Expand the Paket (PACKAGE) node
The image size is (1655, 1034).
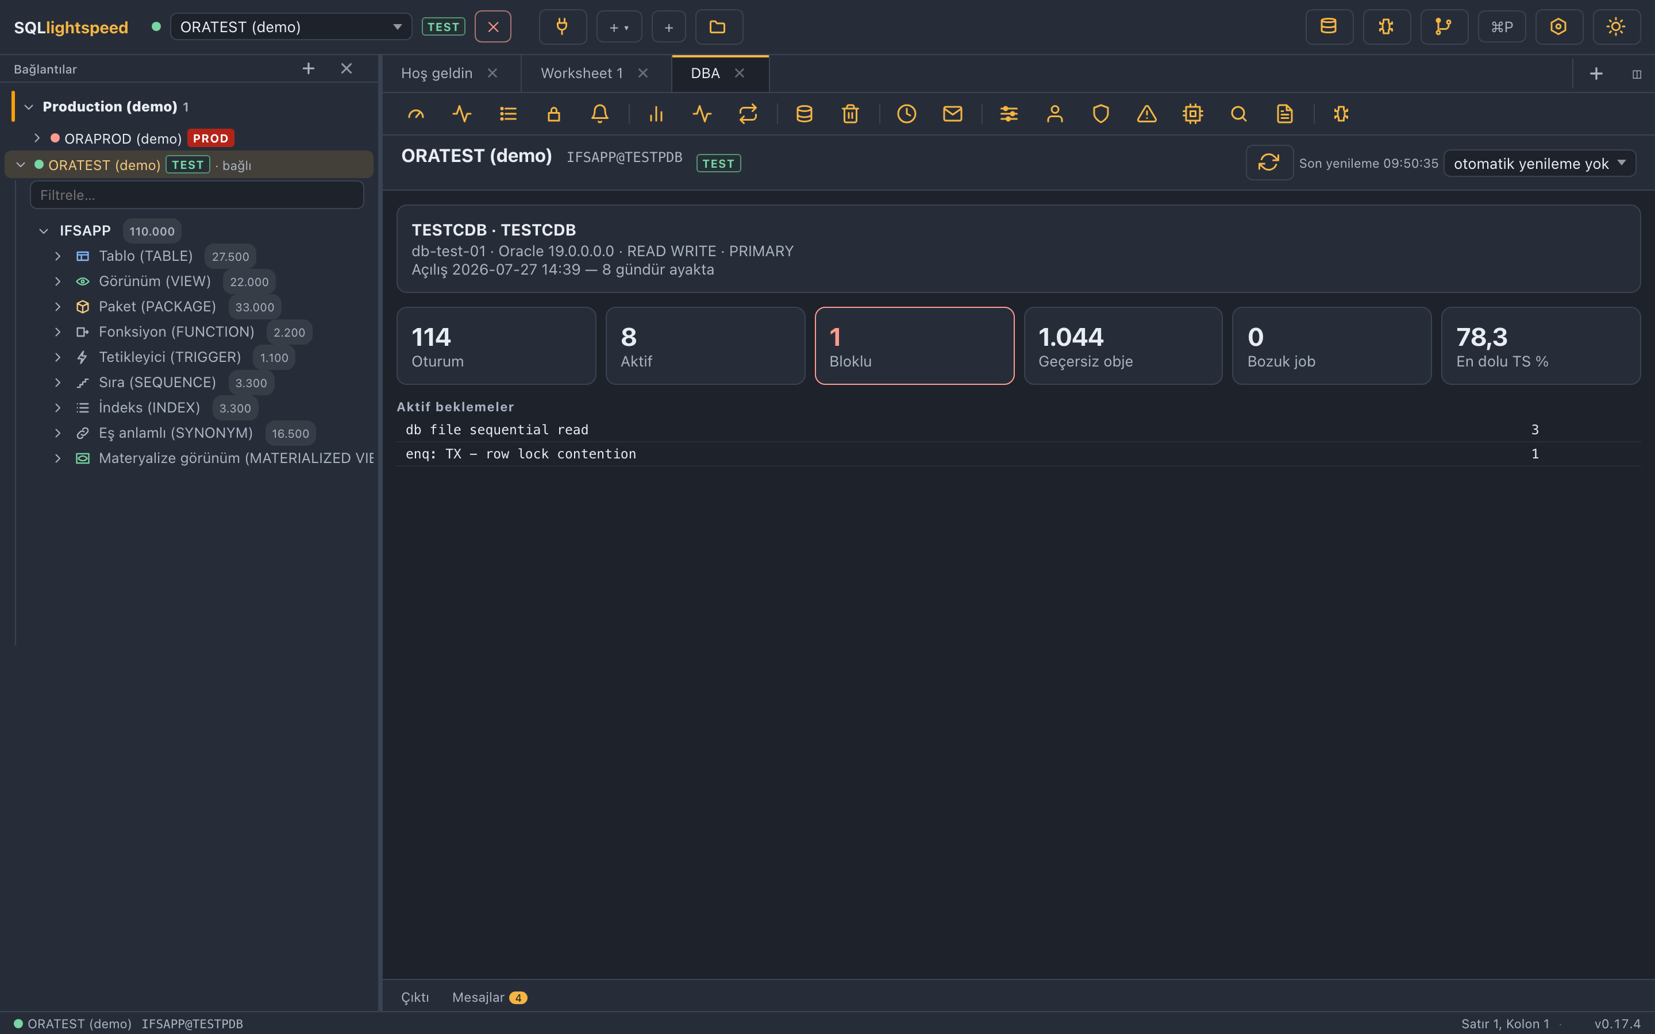point(58,307)
